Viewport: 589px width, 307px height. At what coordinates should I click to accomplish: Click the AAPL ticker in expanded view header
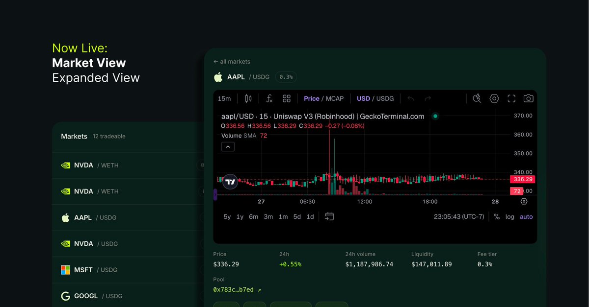coord(236,77)
